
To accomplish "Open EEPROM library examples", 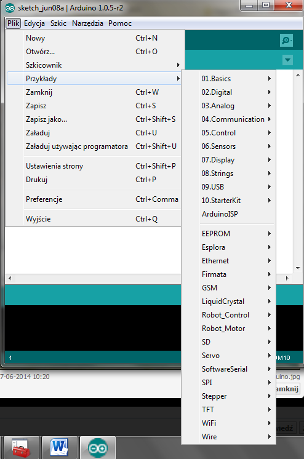I will (228, 234).
